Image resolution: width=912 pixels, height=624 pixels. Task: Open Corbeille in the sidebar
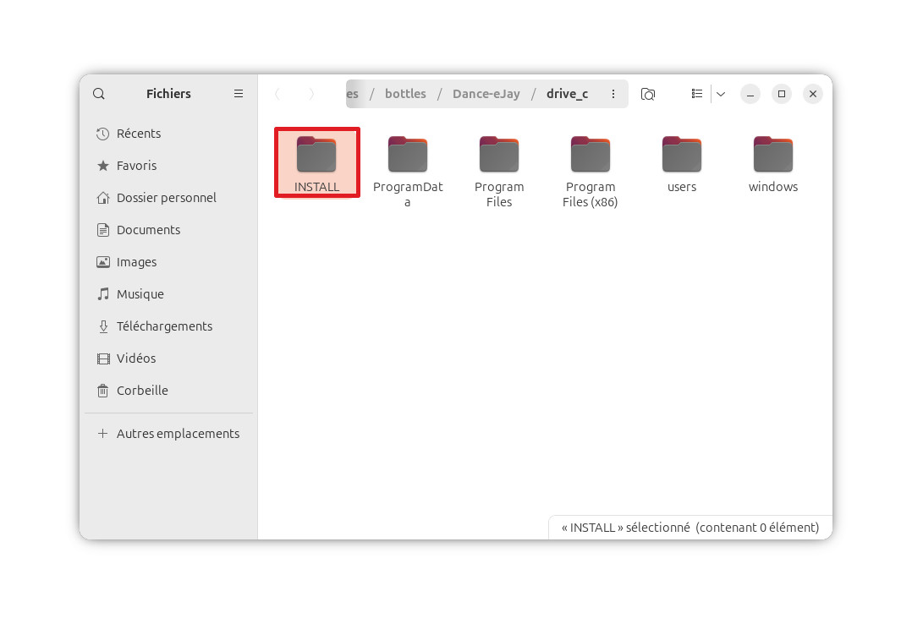142,391
